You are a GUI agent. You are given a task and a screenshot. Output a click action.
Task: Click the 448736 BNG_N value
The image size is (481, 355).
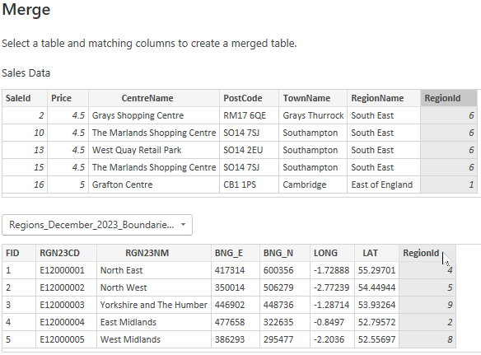pos(285,305)
